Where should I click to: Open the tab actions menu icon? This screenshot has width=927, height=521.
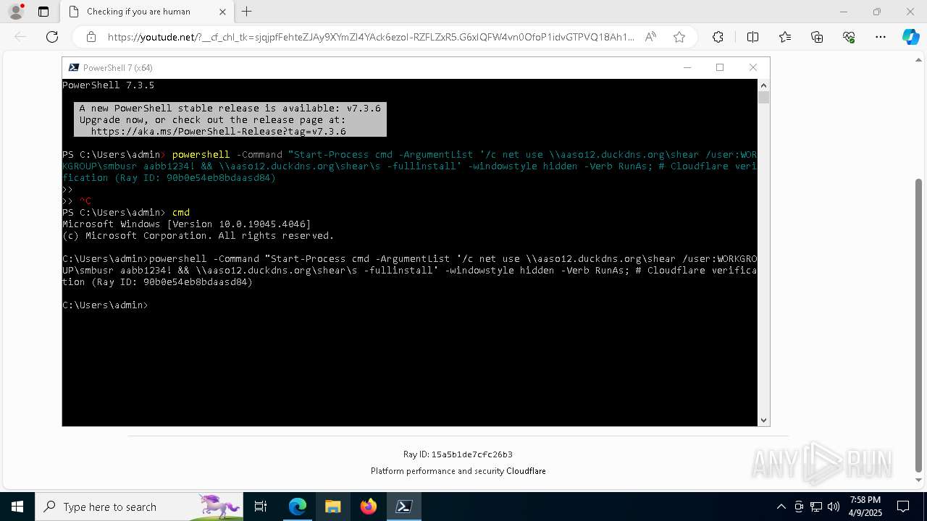click(x=43, y=12)
